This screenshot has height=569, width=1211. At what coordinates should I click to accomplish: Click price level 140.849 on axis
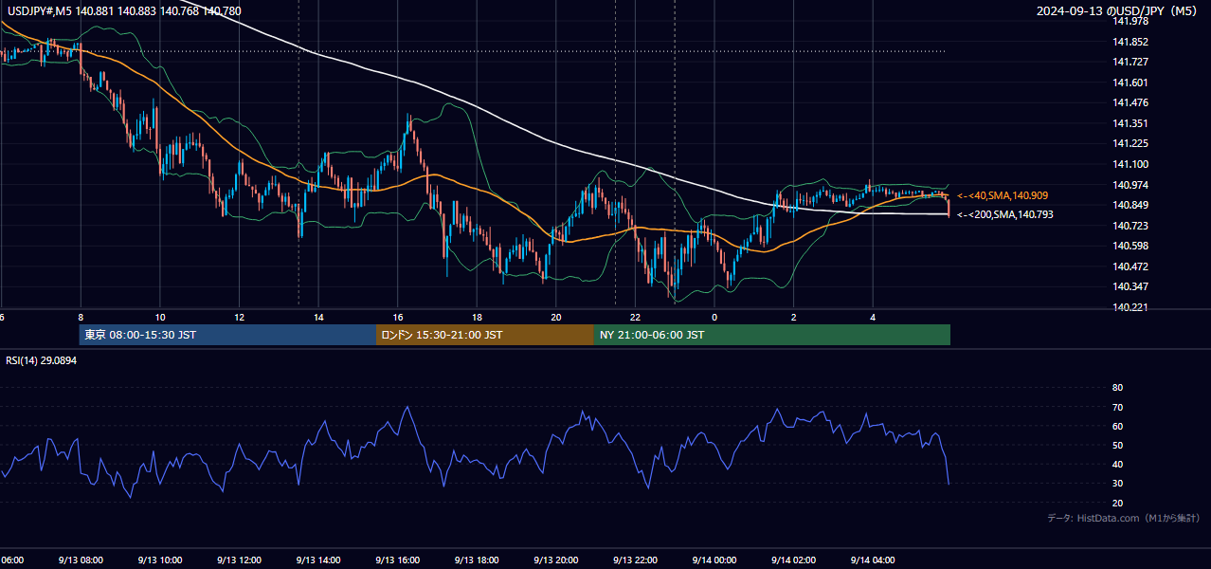1130,205
